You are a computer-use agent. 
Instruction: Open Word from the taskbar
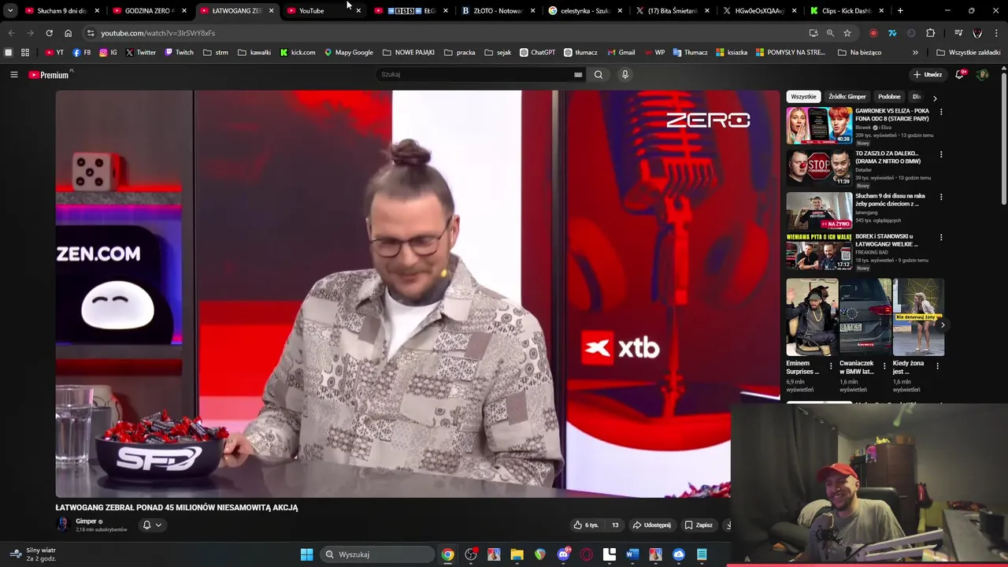point(632,554)
